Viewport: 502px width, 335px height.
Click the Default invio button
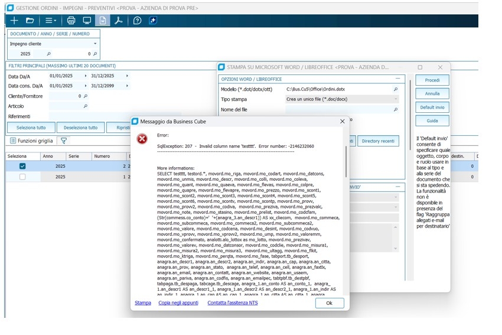coord(432,108)
